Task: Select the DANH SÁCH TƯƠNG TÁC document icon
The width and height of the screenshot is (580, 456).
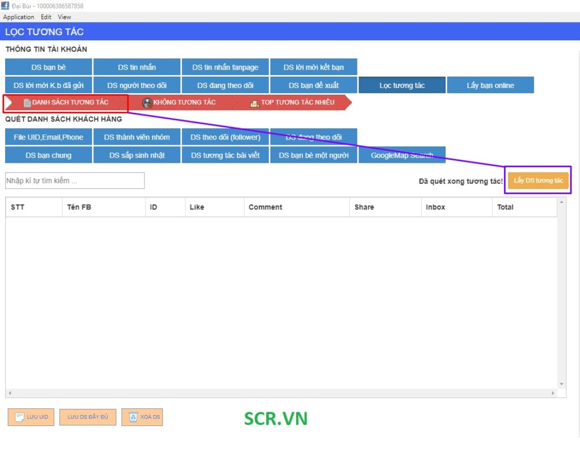Action: click(x=27, y=103)
